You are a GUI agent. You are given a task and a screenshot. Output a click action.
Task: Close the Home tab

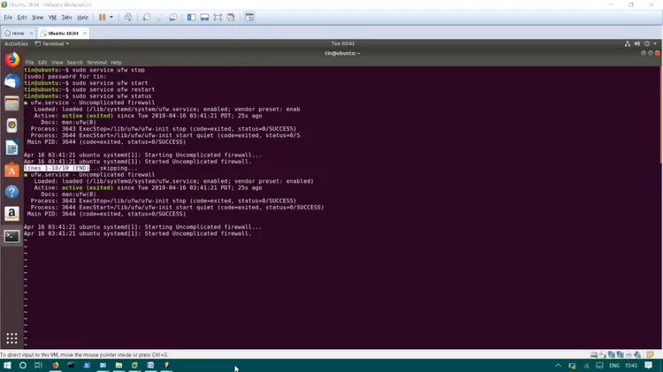pyautogui.click(x=31, y=33)
